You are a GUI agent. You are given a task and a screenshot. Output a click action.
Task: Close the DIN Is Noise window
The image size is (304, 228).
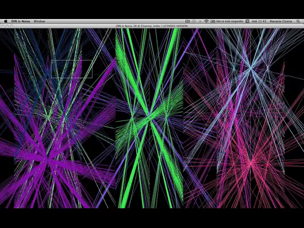pos(3,26)
